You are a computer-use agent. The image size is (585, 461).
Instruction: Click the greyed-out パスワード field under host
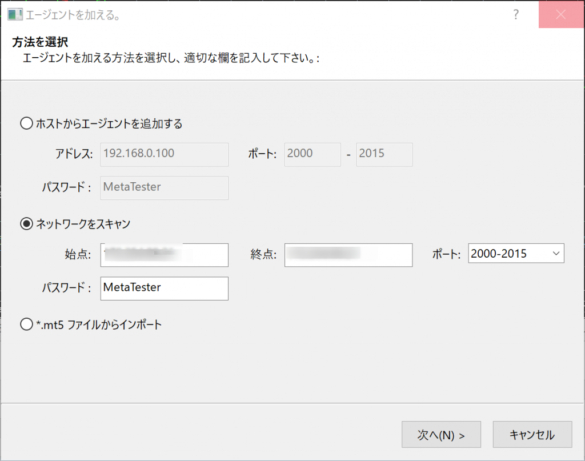(165, 187)
